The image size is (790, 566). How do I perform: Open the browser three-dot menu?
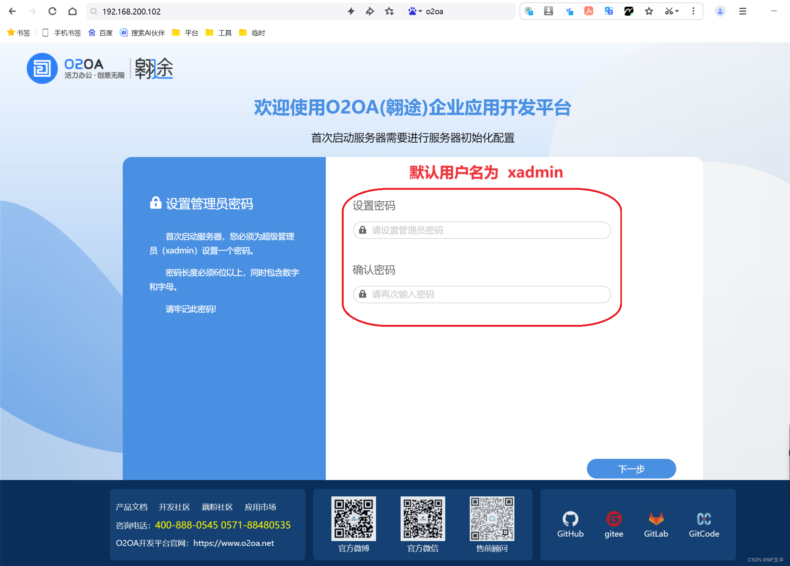pyautogui.click(x=693, y=11)
